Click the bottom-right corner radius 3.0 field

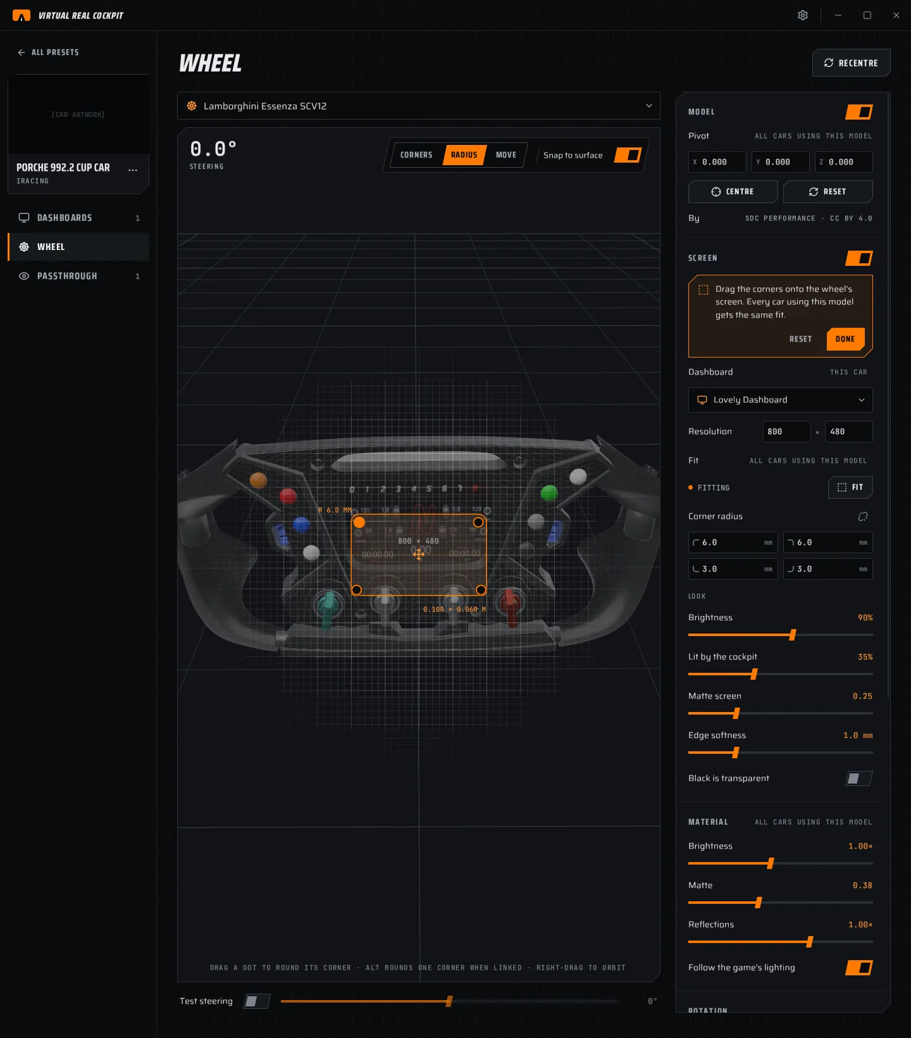828,569
